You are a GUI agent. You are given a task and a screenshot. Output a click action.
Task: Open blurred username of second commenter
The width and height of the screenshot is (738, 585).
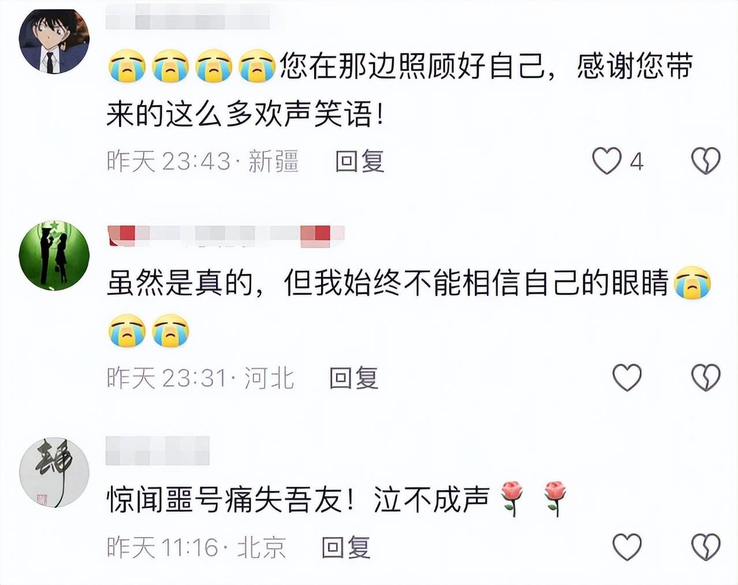(x=226, y=236)
